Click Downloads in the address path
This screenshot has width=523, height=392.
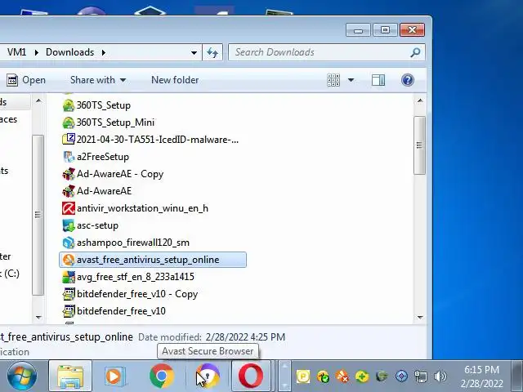[x=70, y=52]
